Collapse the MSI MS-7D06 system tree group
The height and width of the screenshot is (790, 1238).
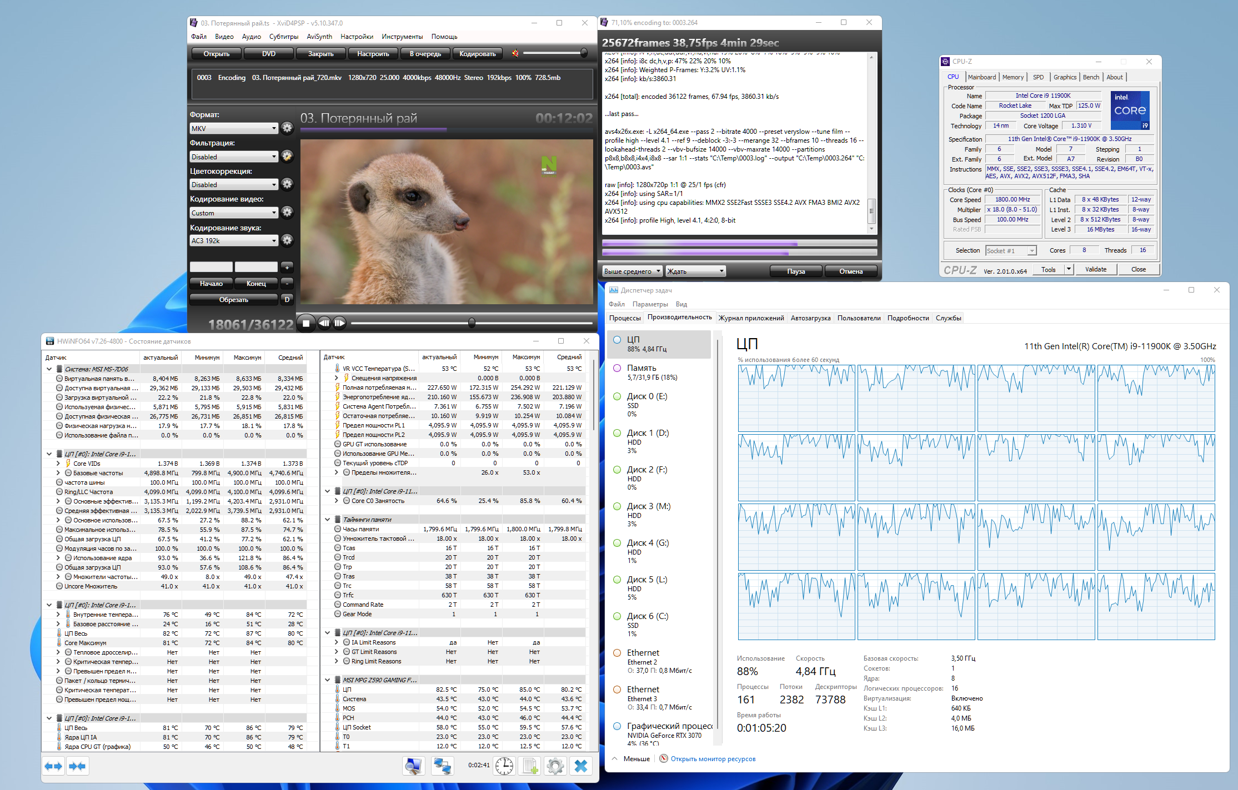(x=49, y=369)
